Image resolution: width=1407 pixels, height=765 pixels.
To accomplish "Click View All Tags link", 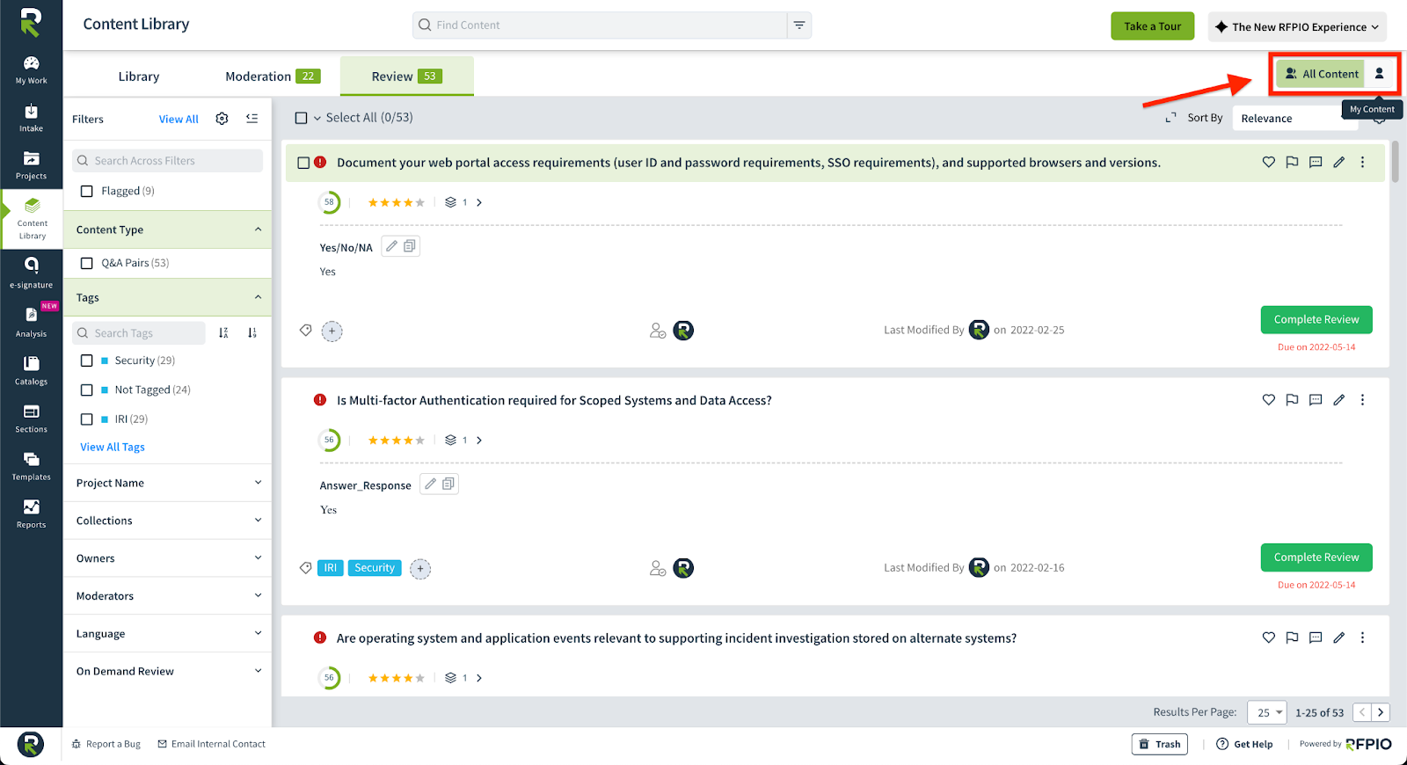I will click(113, 447).
